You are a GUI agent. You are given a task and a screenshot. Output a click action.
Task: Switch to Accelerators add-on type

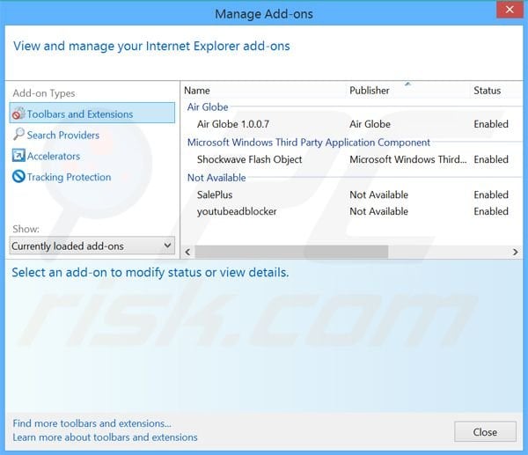tap(54, 157)
